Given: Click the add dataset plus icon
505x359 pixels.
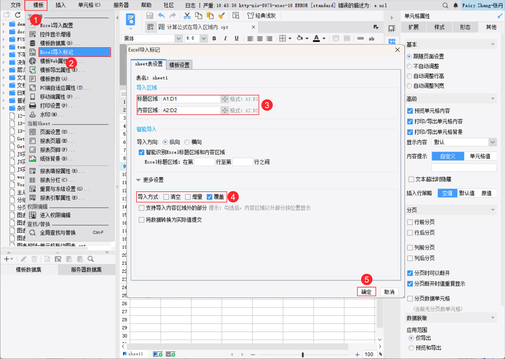Looking at the screenshot, I should [6, 259].
